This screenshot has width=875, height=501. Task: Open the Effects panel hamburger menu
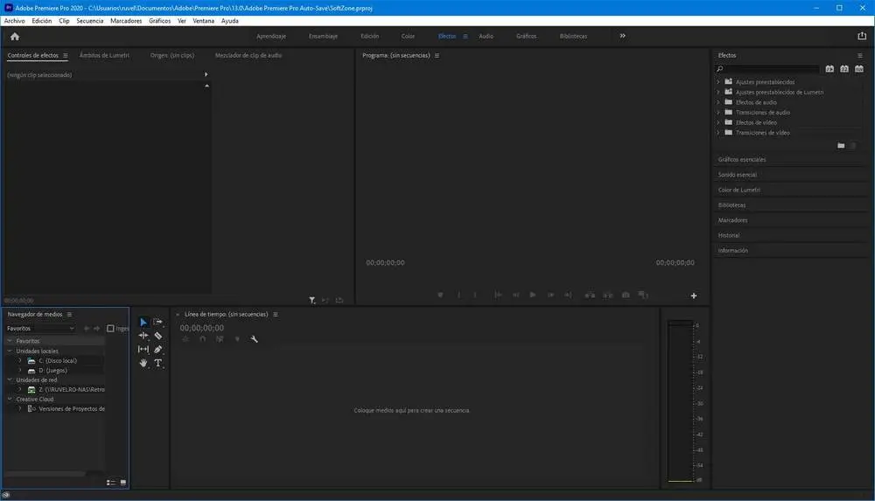[x=860, y=56]
